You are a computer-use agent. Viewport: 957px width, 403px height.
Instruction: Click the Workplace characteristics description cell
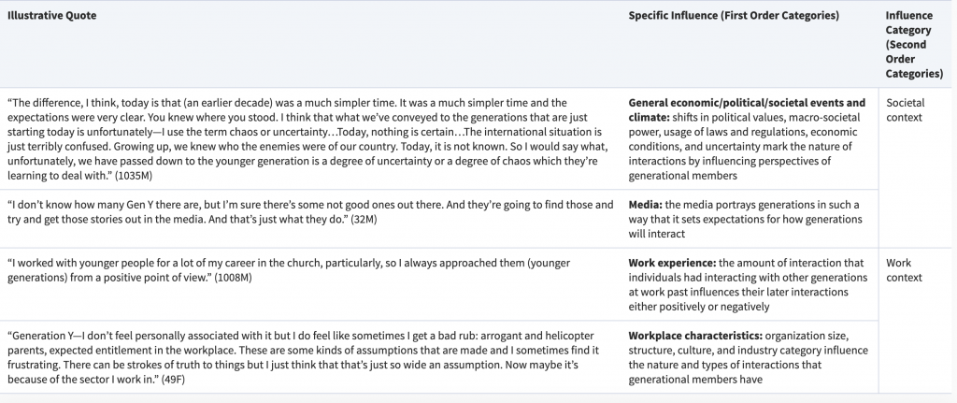[x=750, y=358]
